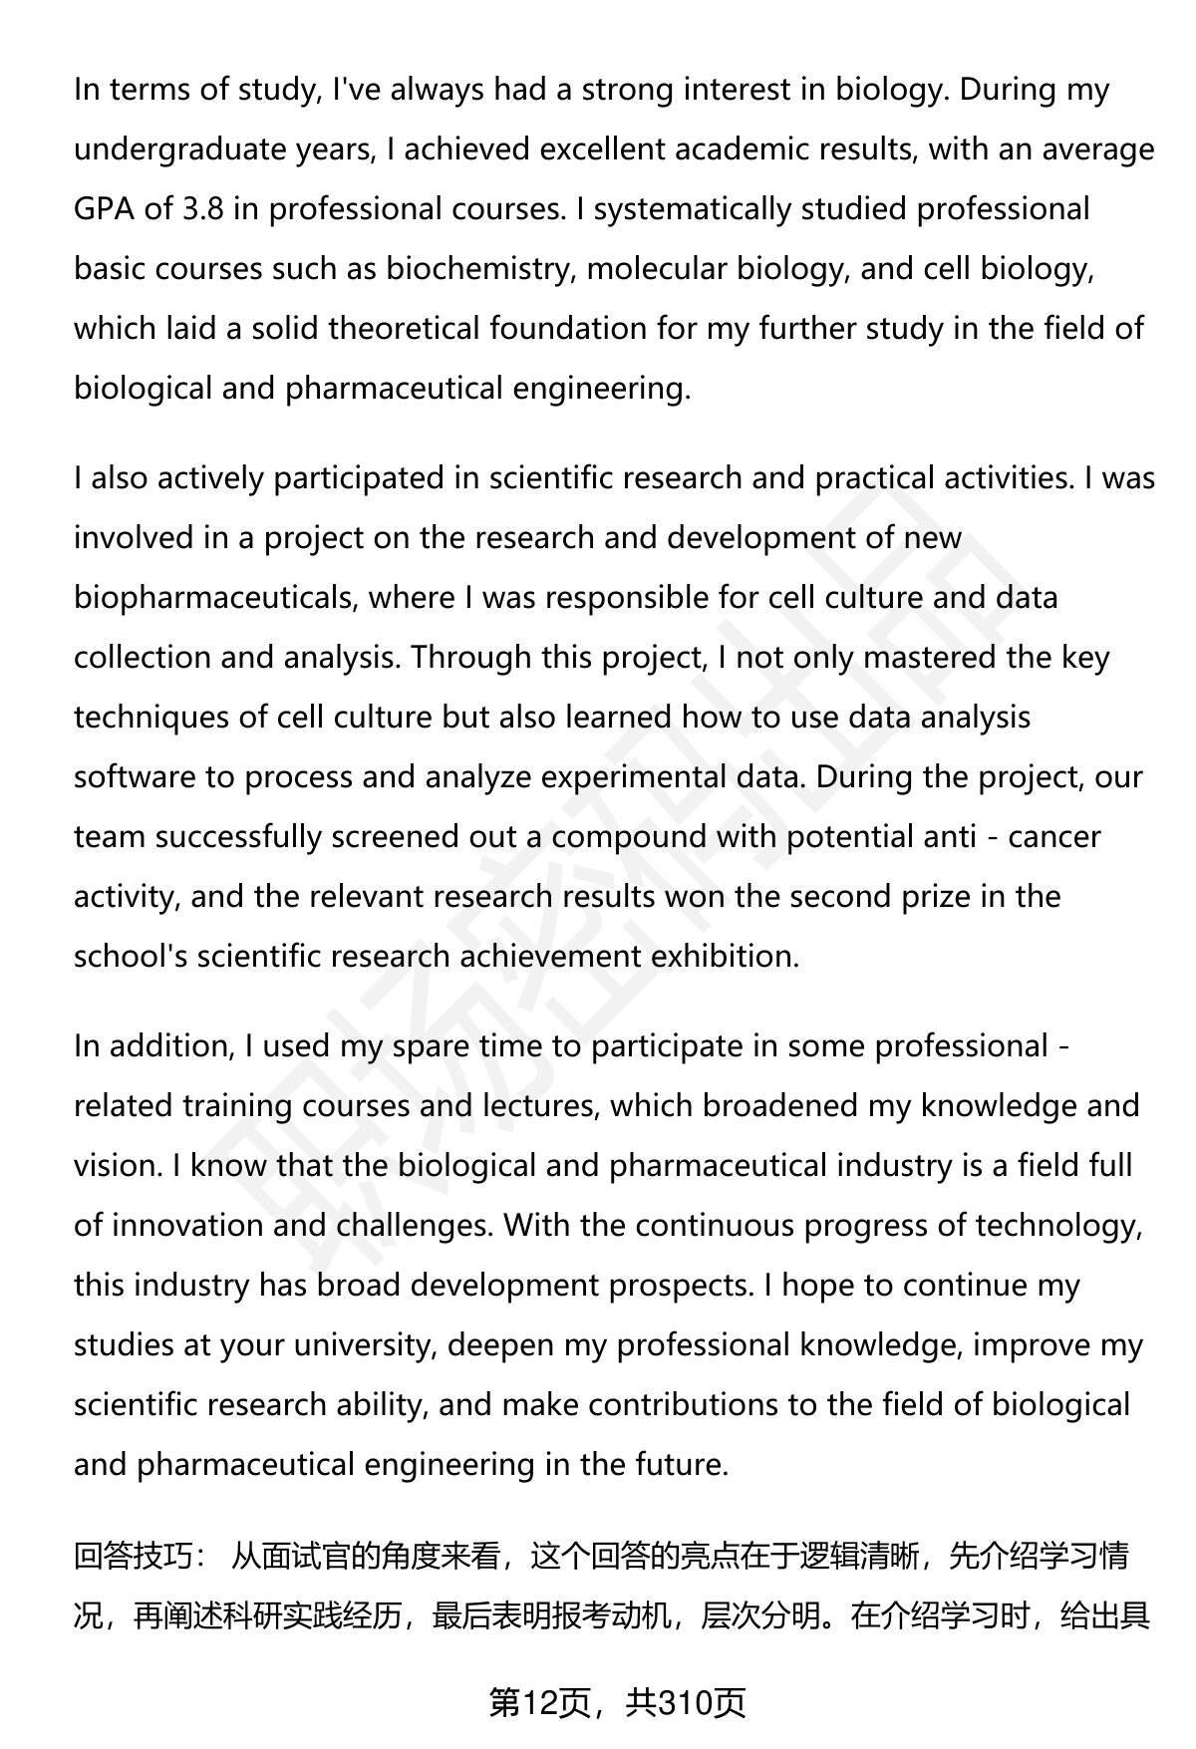1196x1749 pixels.
Task: Click the page footer "第12页，共310页"
Action: tap(617, 1702)
